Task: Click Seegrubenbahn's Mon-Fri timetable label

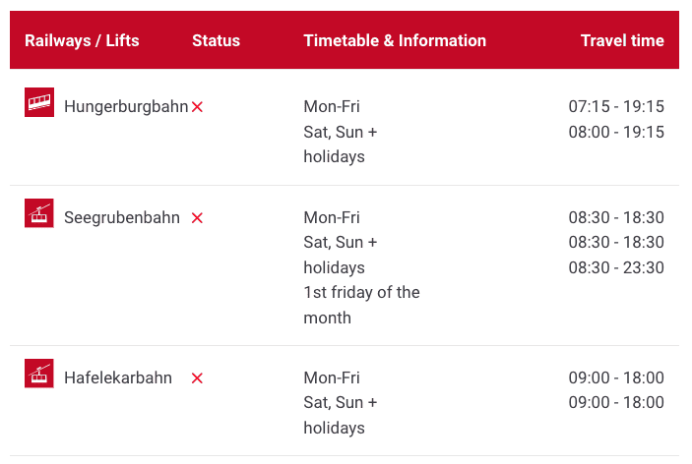Action: 332,217
